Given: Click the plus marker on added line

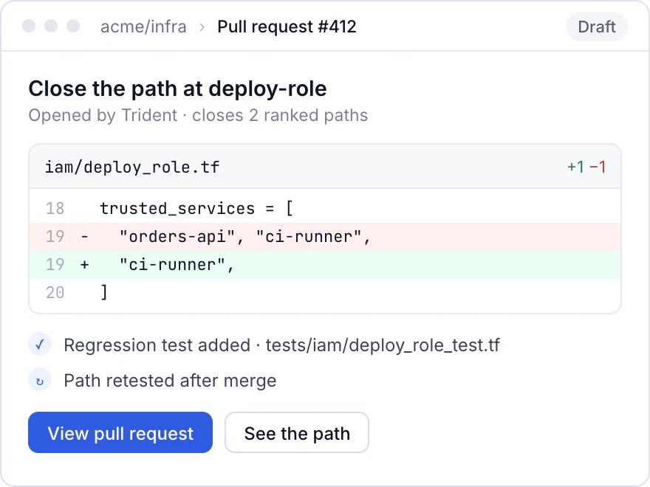Looking at the screenshot, I should point(84,265).
